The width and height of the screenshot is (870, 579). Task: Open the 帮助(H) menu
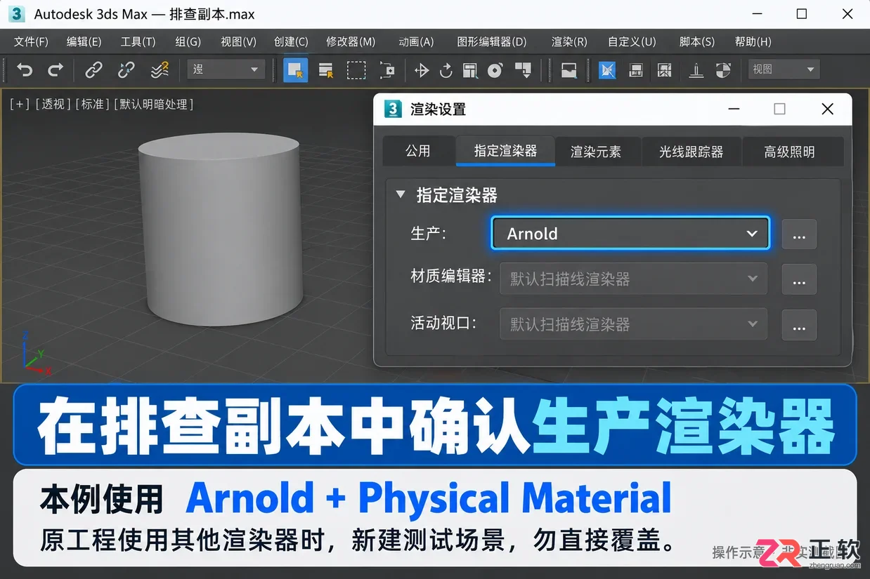point(753,41)
